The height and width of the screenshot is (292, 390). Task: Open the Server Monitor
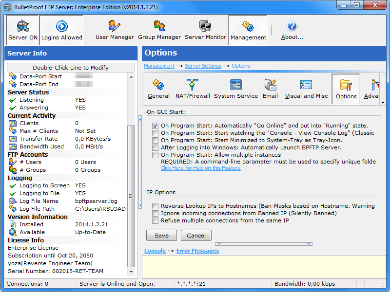click(205, 30)
